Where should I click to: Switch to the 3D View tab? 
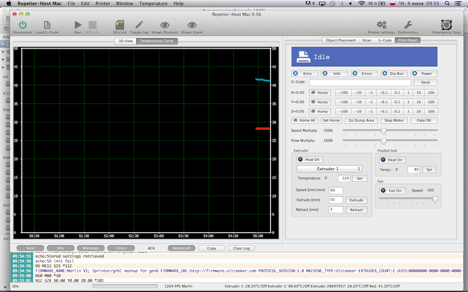coord(125,41)
